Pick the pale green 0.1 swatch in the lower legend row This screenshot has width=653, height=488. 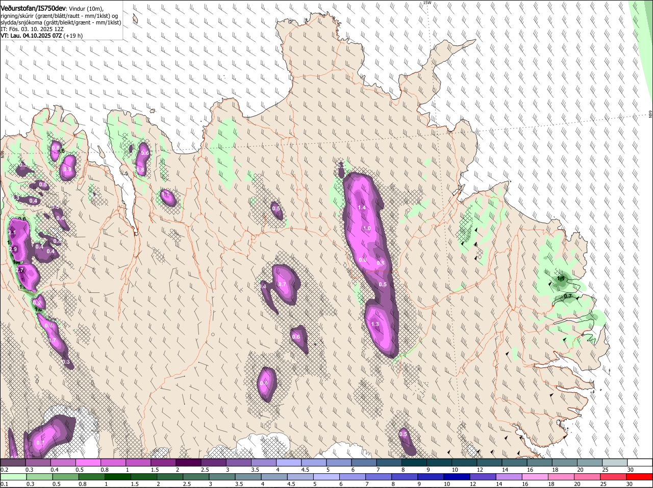tap(13, 477)
